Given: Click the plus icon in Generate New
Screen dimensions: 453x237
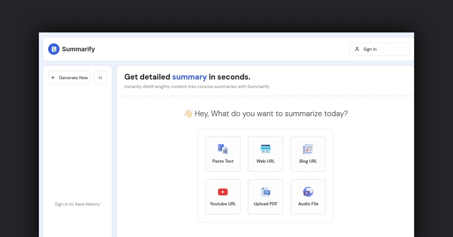Looking at the screenshot, I should pos(53,78).
